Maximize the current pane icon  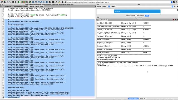coord(50,2)
